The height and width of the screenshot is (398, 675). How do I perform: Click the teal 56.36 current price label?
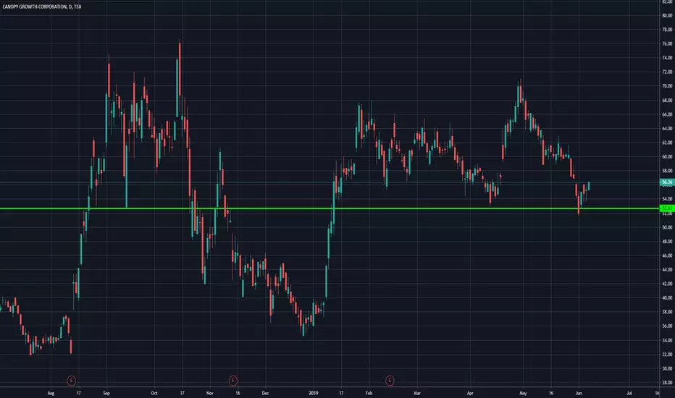[x=667, y=182]
